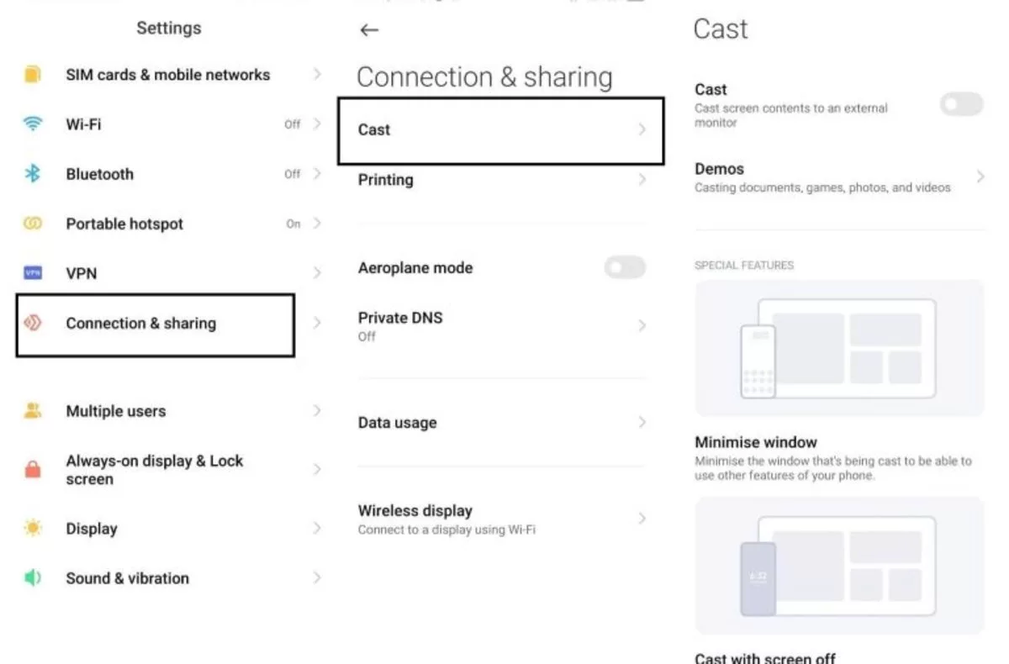Tap the Minimise window illustration
This screenshot has height=664, width=1009.
(x=839, y=348)
